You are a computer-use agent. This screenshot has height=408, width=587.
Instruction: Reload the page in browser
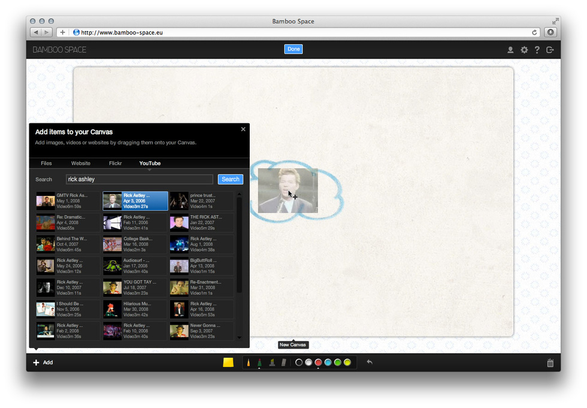534,32
